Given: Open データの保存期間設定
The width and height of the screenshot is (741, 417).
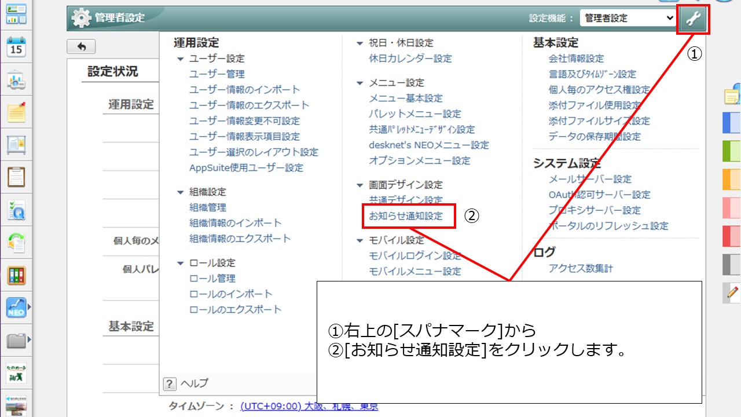Looking at the screenshot, I should pyautogui.click(x=595, y=137).
